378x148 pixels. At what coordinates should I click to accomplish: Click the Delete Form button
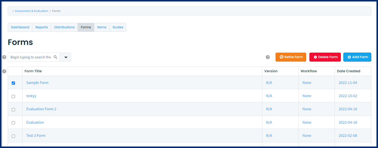[325, 57]
